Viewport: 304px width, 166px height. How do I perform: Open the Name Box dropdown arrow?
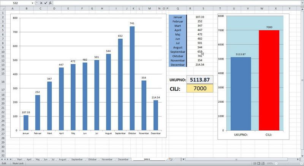click(x=32, y=3)
